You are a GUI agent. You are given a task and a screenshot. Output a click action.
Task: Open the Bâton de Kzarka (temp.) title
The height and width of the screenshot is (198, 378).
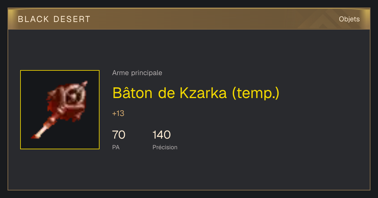point(196,93)
